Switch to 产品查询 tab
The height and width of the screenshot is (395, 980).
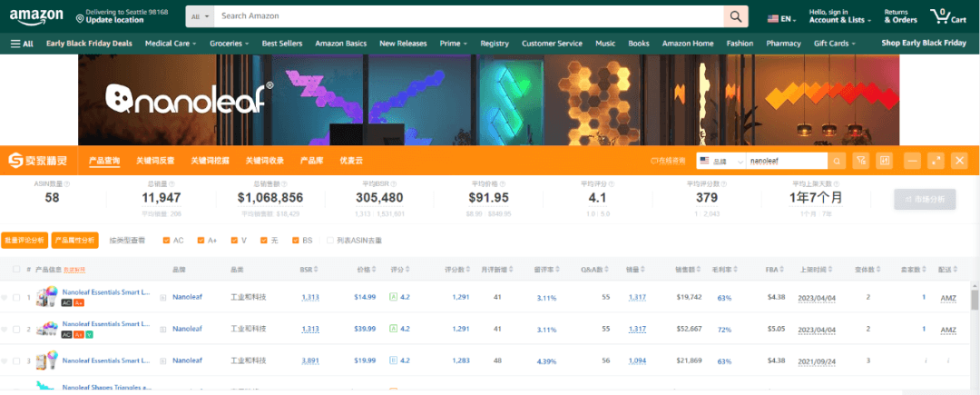104,161
